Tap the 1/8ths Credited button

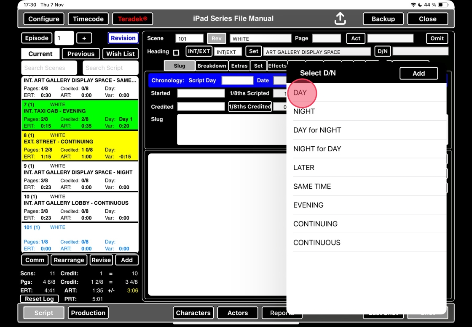click(250, 107)
